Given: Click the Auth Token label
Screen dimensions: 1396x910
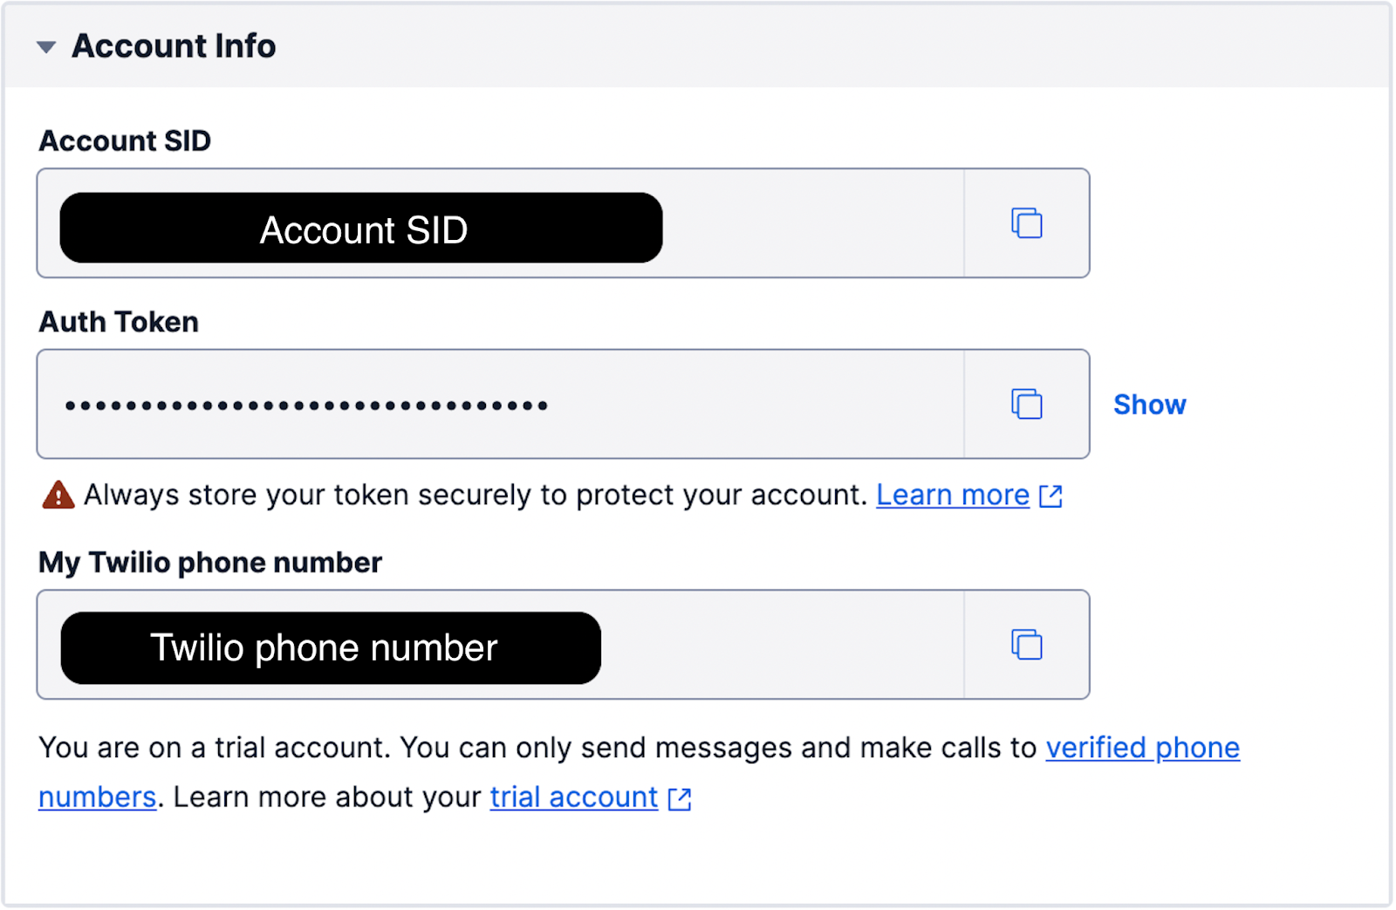Looking at the screenshot, I should [x=119, y=322].
